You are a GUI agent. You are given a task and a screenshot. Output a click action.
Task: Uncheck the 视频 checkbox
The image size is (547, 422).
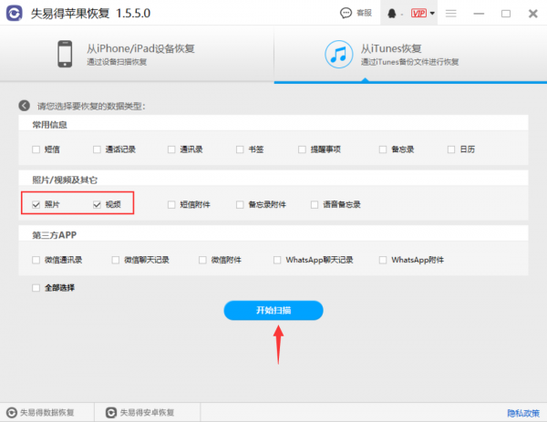(x=97, y=204)
